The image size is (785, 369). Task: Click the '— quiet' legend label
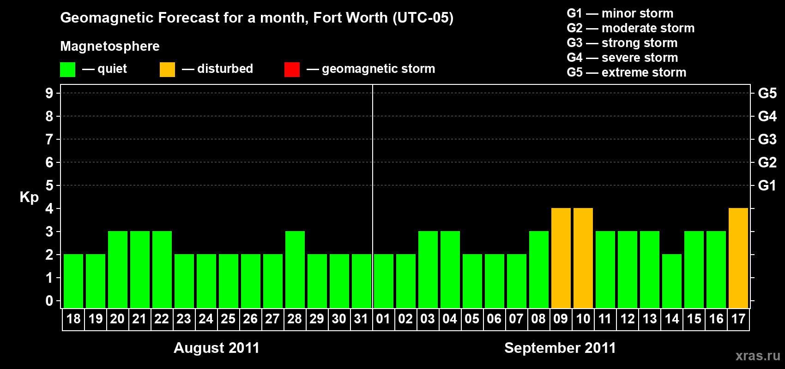[x=104, y=69]
